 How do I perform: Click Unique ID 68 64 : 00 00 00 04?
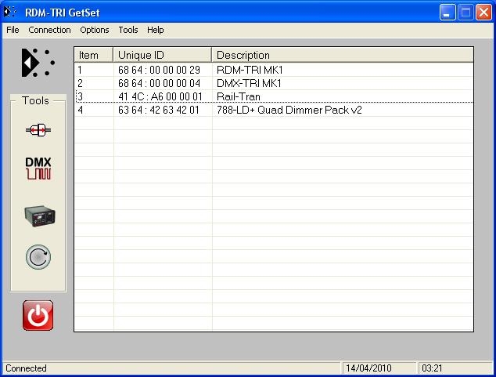pos(159,83)
